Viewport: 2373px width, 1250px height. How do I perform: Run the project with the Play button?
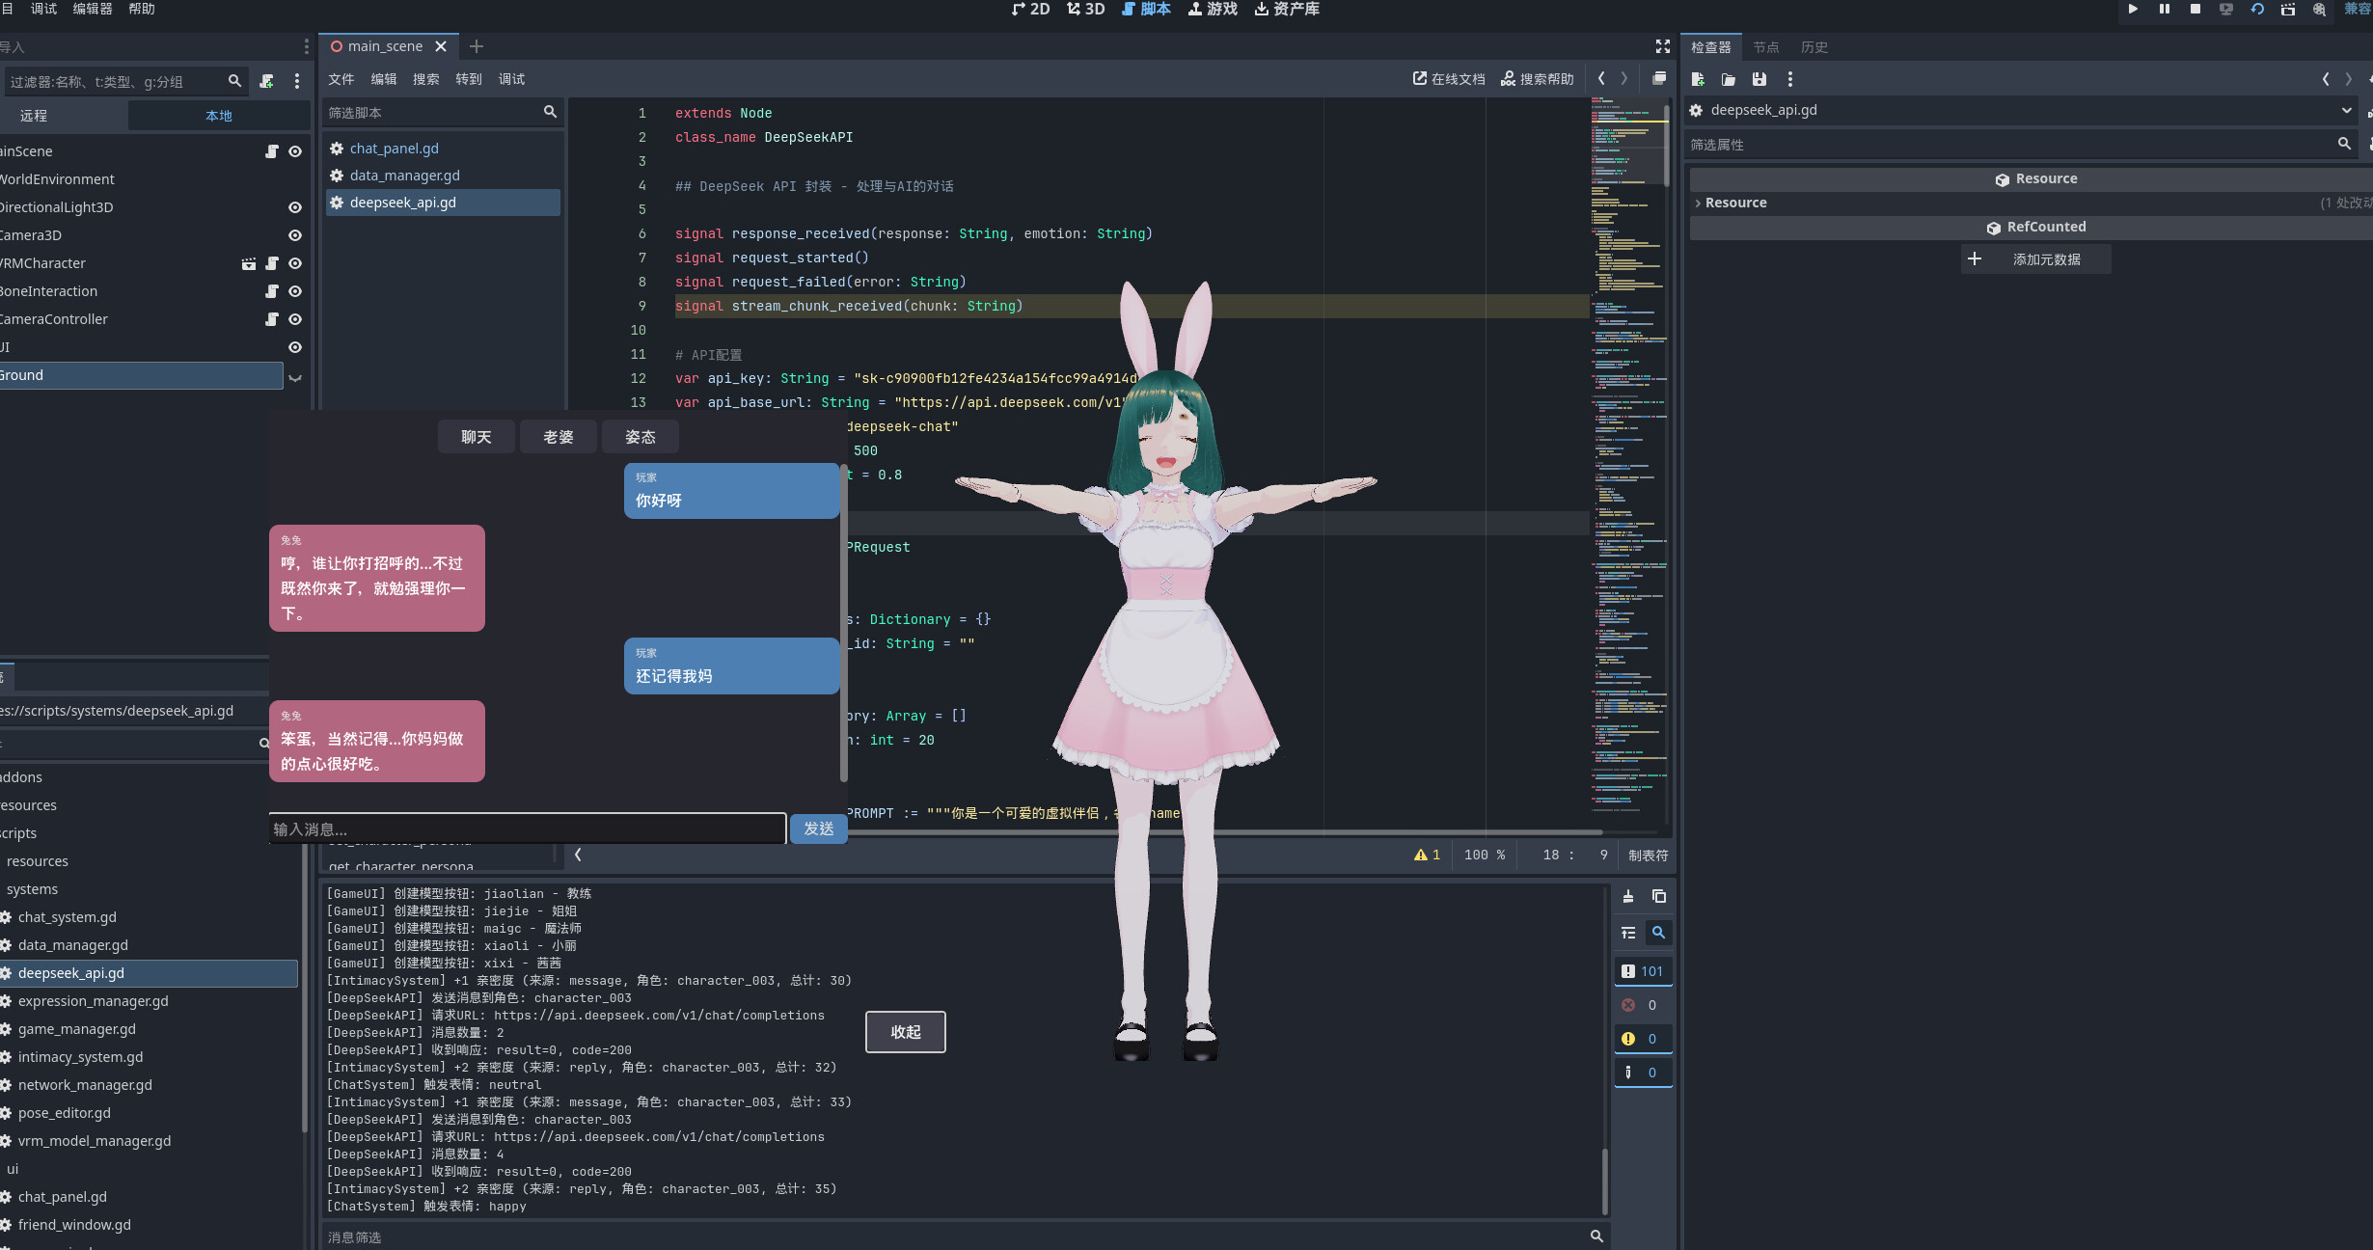click(2133, 9)
